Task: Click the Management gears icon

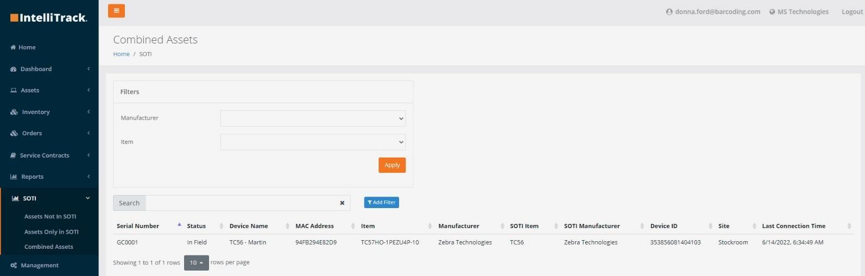Action: [14, 266]
